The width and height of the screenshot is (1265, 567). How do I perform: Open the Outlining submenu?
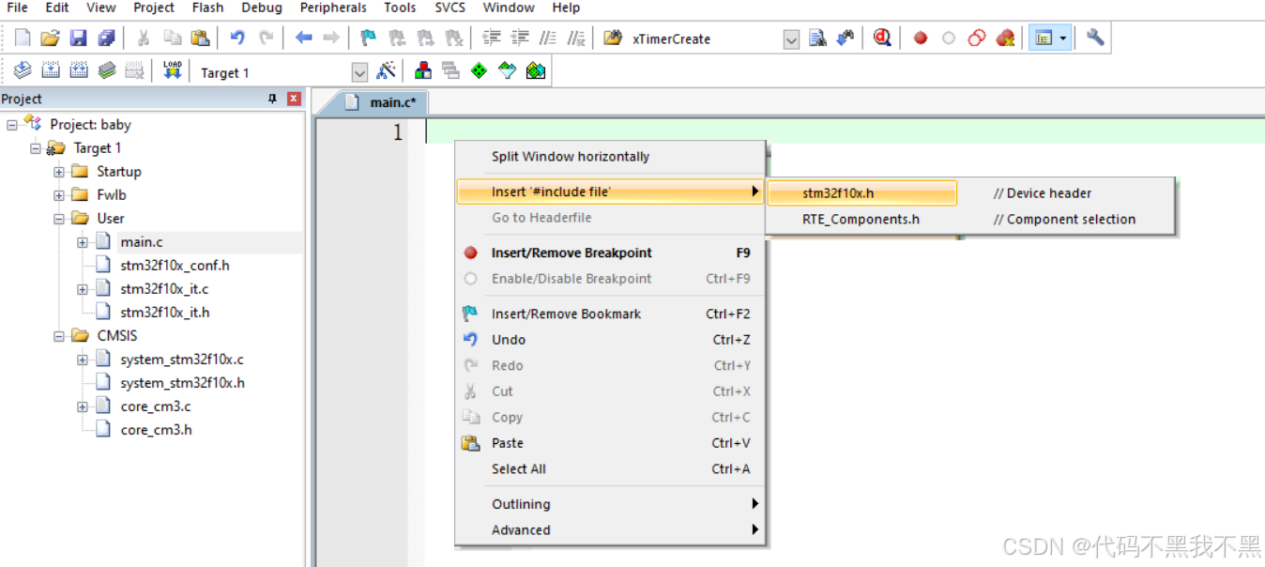click(x=609, y=504)
